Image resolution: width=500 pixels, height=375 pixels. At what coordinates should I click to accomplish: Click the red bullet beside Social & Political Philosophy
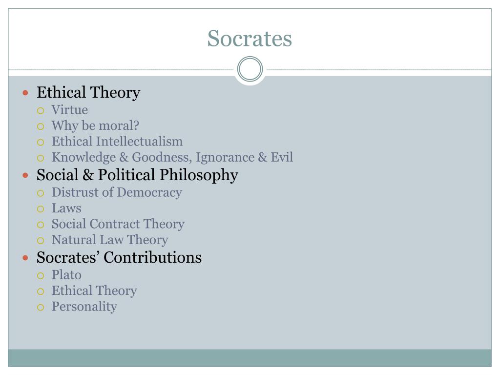(x=25, y=175)
